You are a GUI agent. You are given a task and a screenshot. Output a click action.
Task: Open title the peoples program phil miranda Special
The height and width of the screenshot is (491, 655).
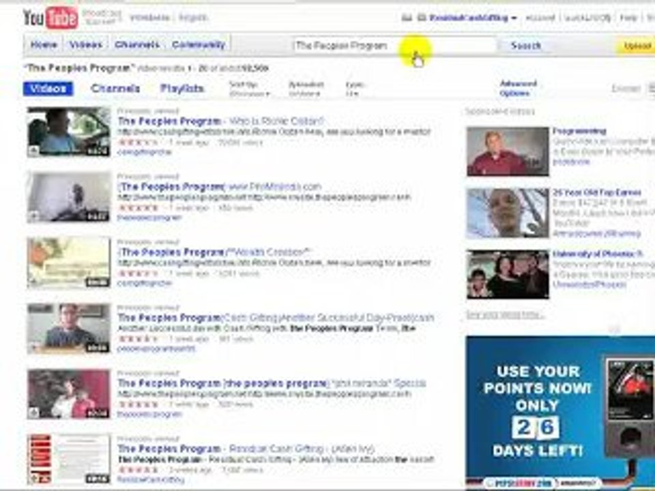[x=272, y=383]
